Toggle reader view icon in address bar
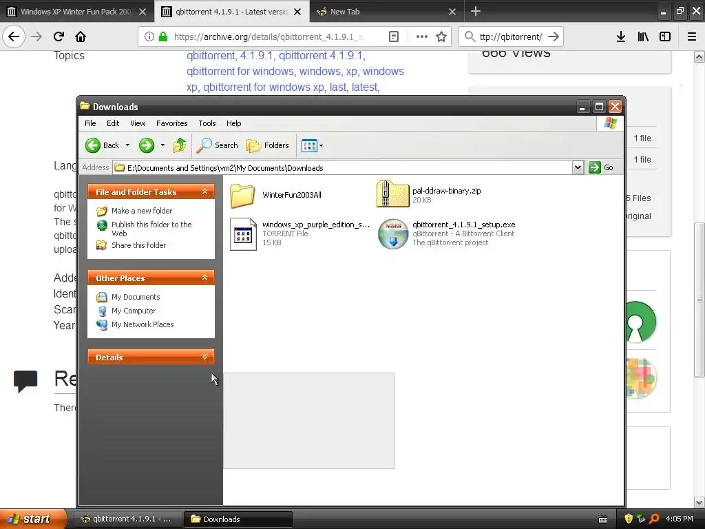 (x=393, y=37)
